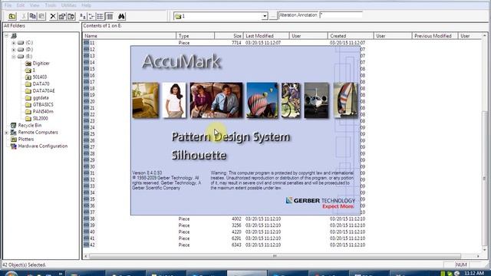Sort by the Type column header
This screenshot has width=491, height=276.
click(196, 36)
